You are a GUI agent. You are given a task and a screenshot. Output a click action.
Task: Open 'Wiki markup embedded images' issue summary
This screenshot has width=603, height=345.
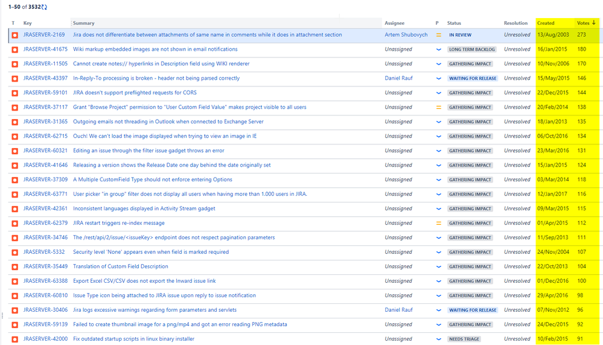point(155,50)
